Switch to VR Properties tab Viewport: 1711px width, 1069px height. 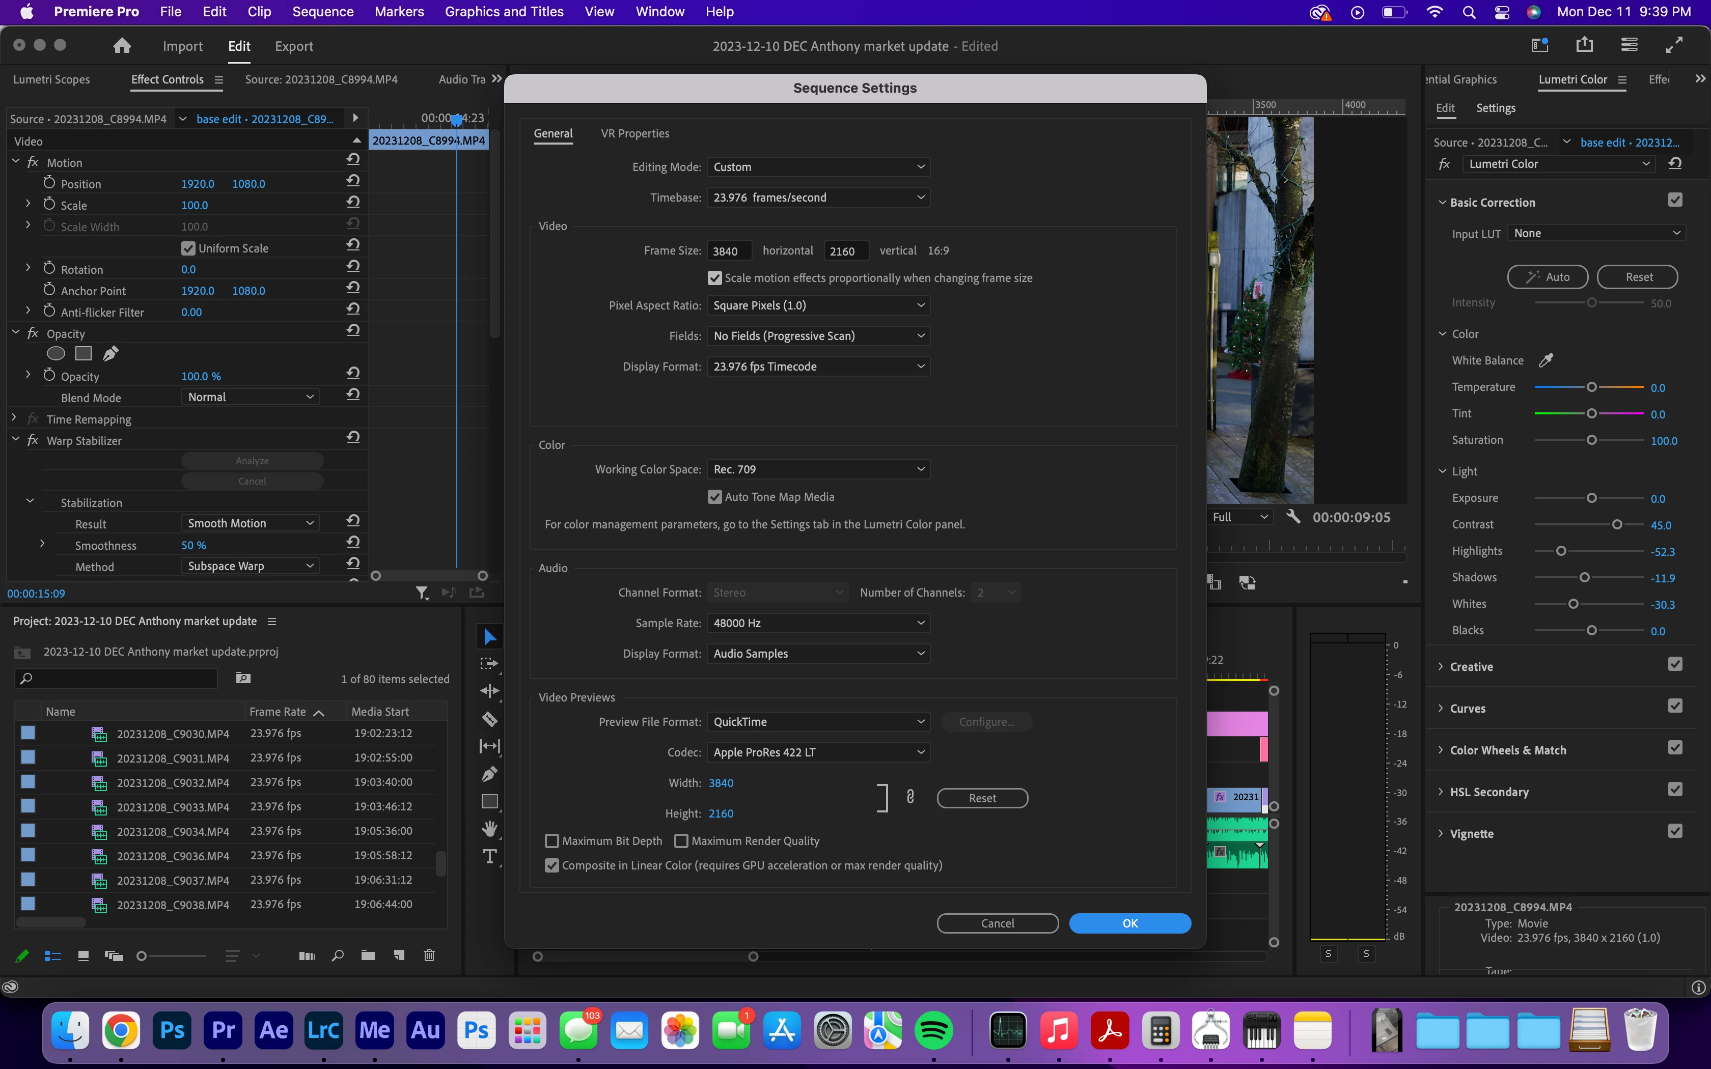coord(634,133)
